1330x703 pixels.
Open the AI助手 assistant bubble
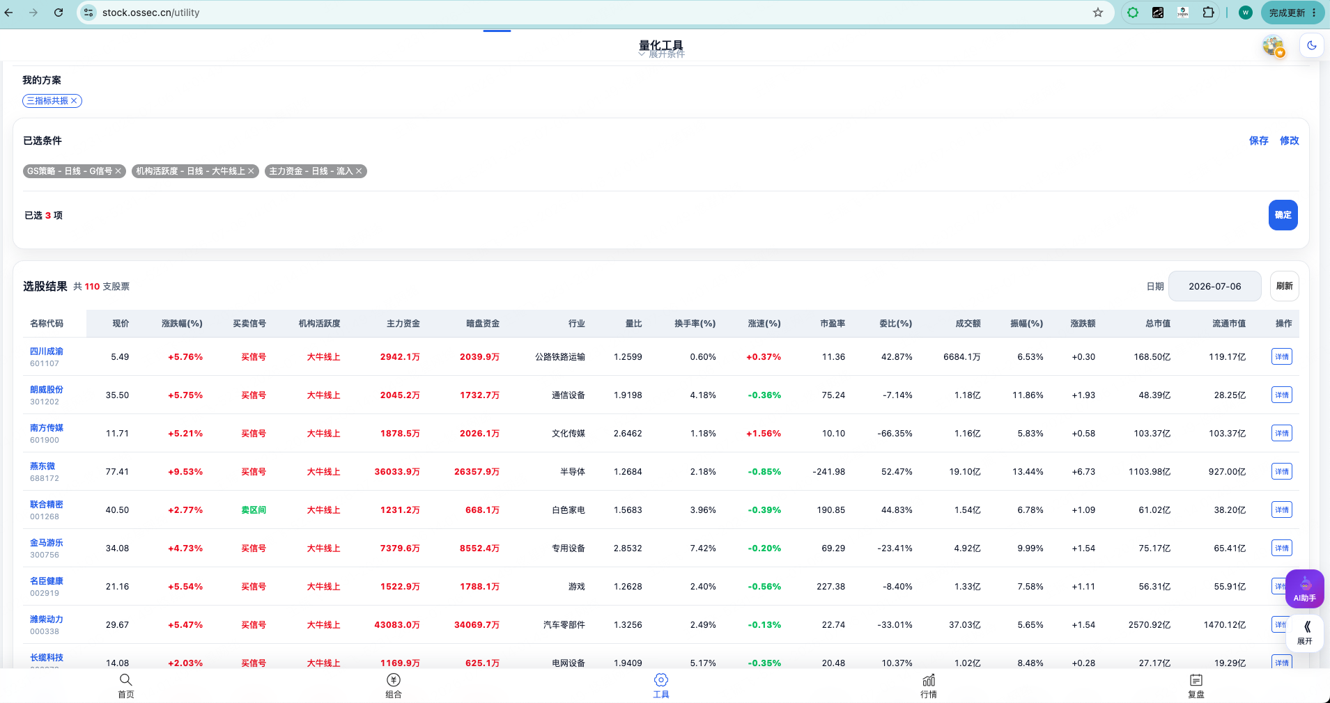(1304, 589)
